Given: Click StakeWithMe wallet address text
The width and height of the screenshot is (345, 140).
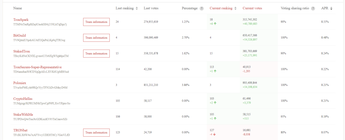Looking at the screenshot, I should coord(40,119).
